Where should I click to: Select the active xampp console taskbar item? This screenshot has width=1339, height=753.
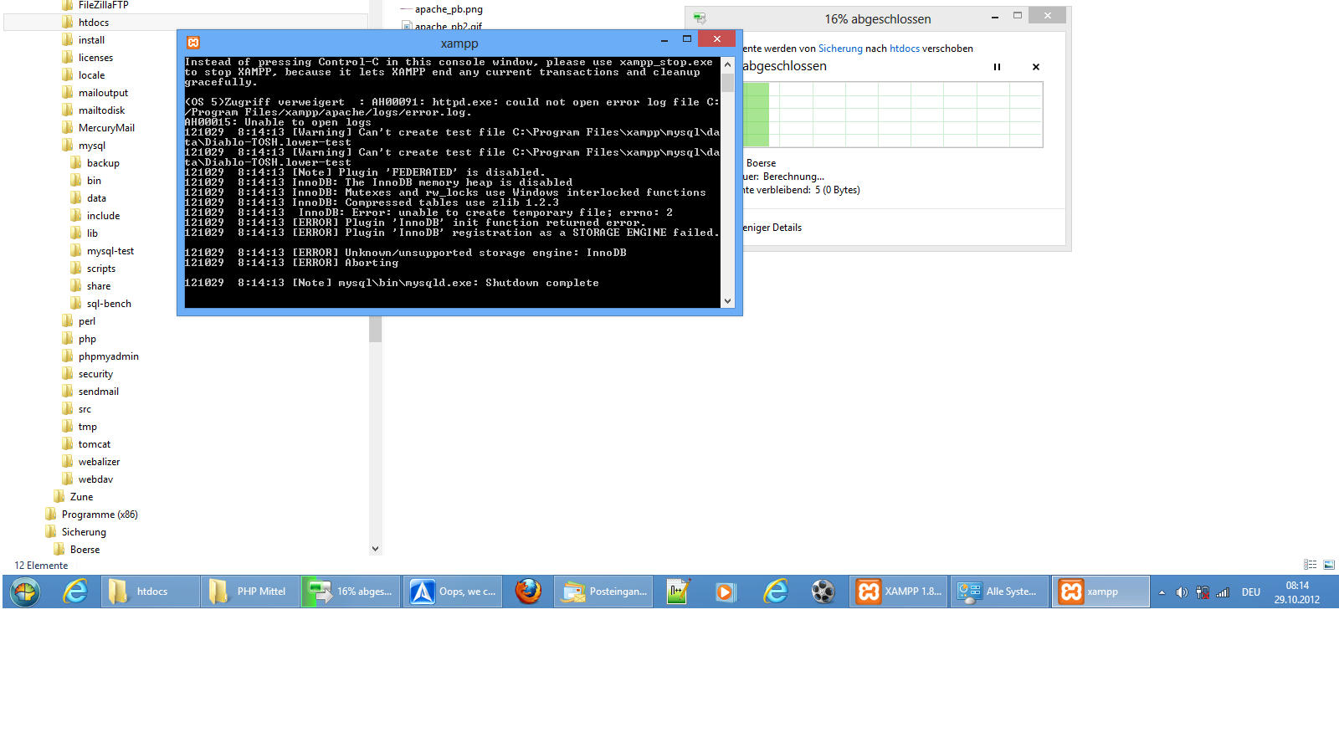1100,592
